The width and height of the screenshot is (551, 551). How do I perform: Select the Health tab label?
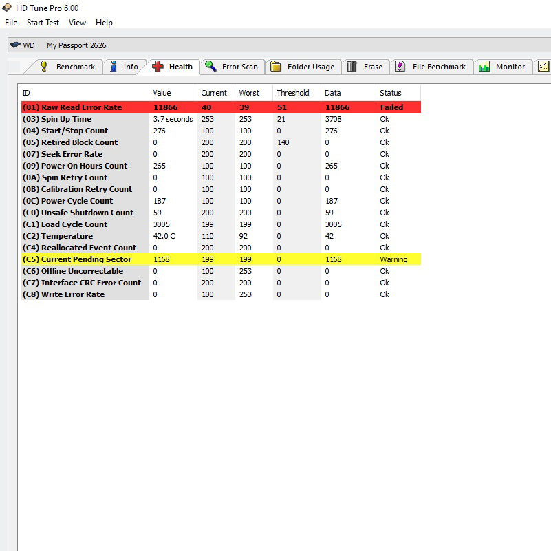click(181, 67)
